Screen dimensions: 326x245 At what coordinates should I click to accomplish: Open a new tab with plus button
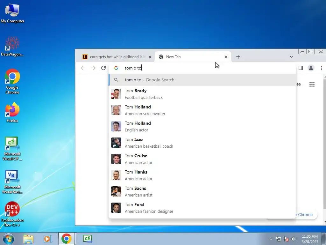click(x=238, y=57)
